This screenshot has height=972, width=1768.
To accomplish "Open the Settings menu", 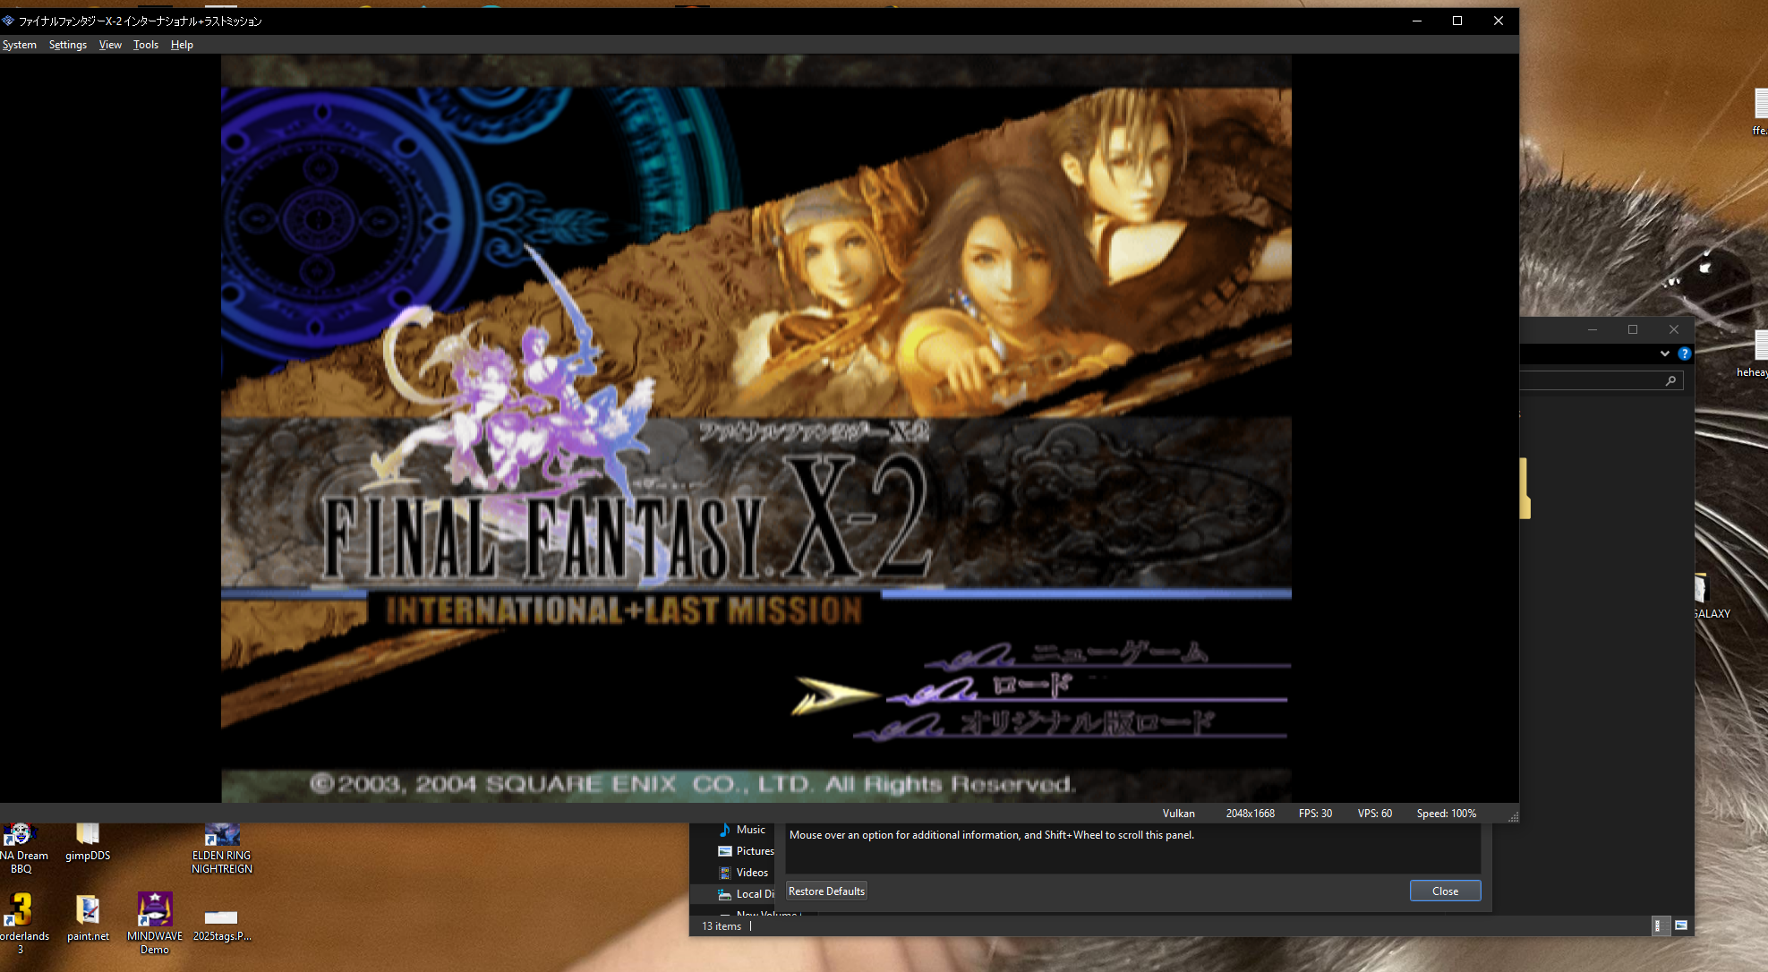I will pos(68,45).
